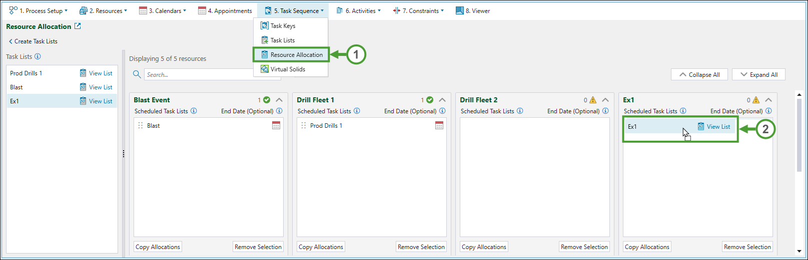Click View List link for Prod Drills 1
The width and height of the screenshot is (808, 260).
tap(100, 73)
